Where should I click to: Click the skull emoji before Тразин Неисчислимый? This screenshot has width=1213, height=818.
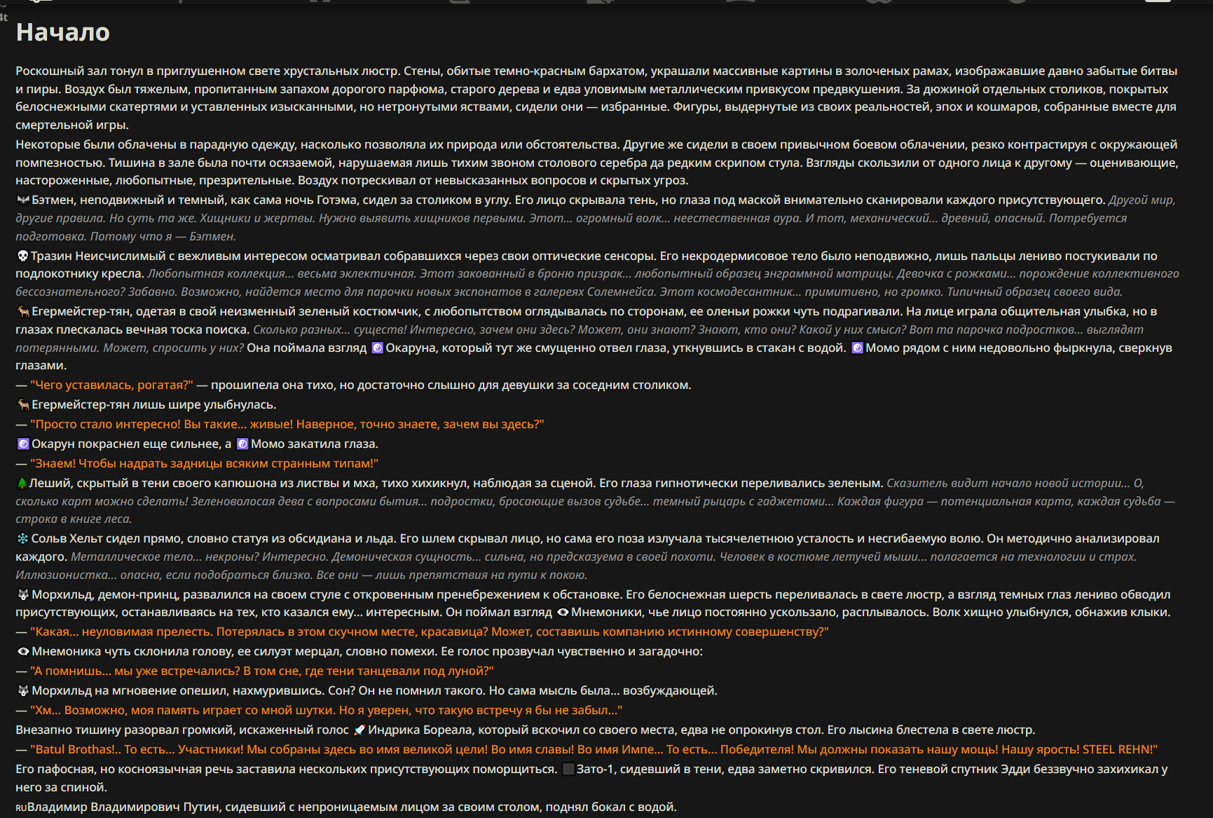pyautogui.click(x=22, y=256)
